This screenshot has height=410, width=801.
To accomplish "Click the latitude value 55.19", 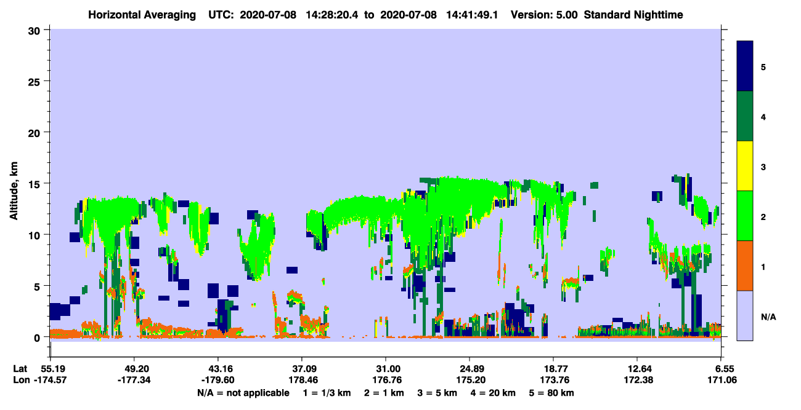I will tap(50, 368).
